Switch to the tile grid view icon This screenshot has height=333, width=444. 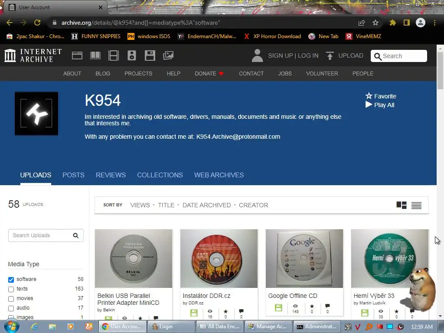(x=401, y=205)
